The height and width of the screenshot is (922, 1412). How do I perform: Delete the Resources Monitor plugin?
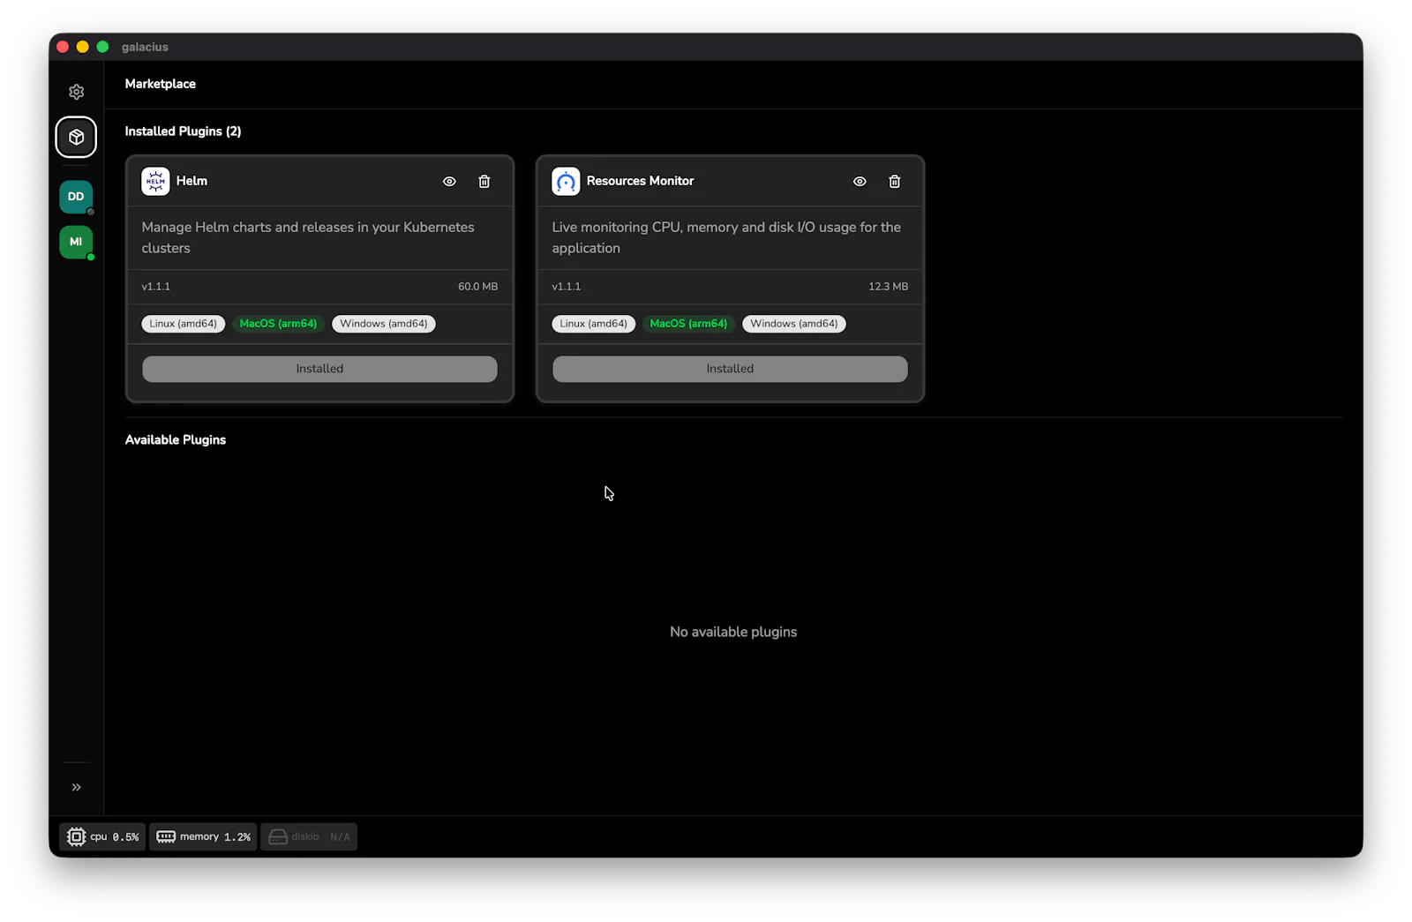pos(895,182)
